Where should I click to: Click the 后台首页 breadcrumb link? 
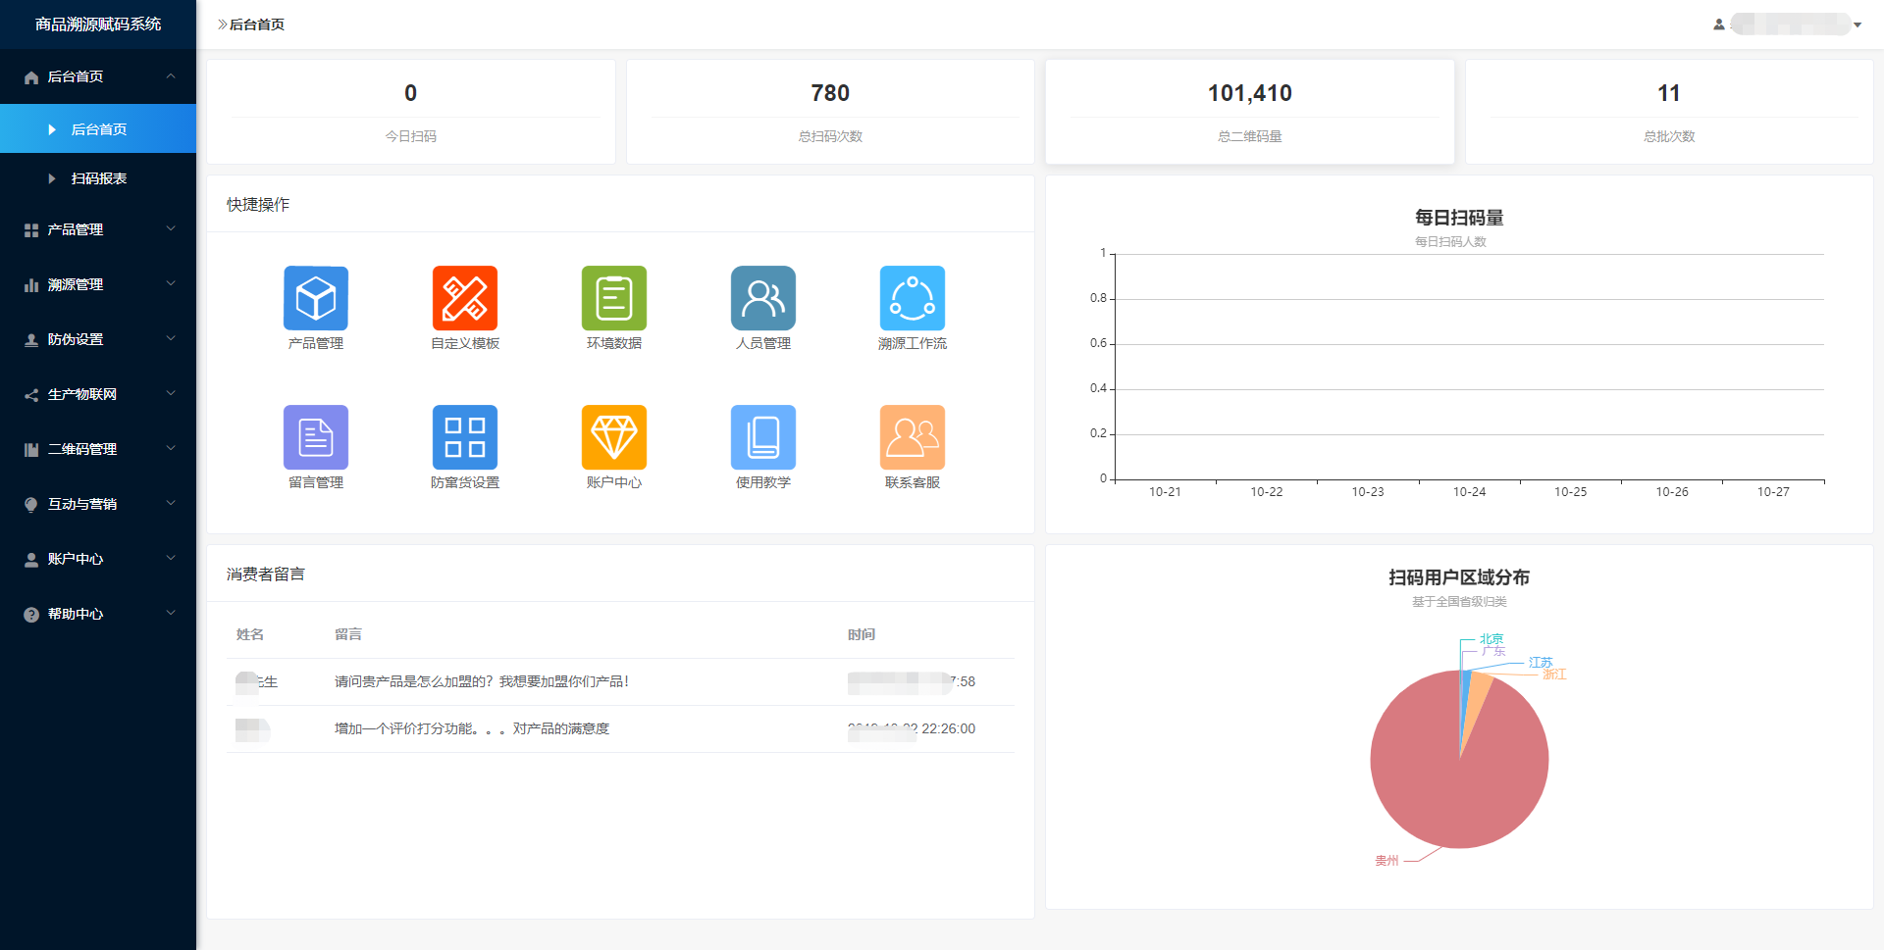click(x=256, y=25)
